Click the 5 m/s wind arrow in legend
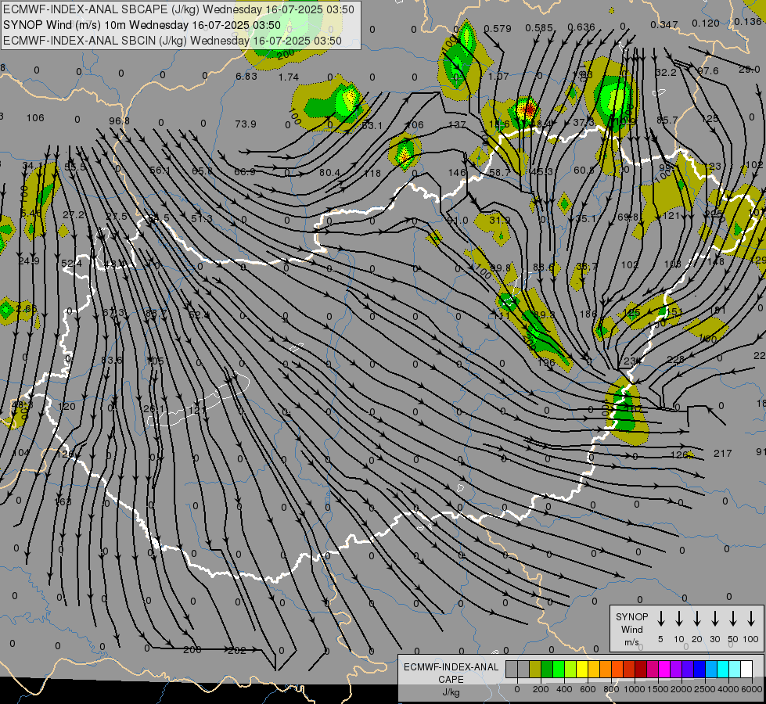Viewport: 766px width, 704px height. pos(660,619)
